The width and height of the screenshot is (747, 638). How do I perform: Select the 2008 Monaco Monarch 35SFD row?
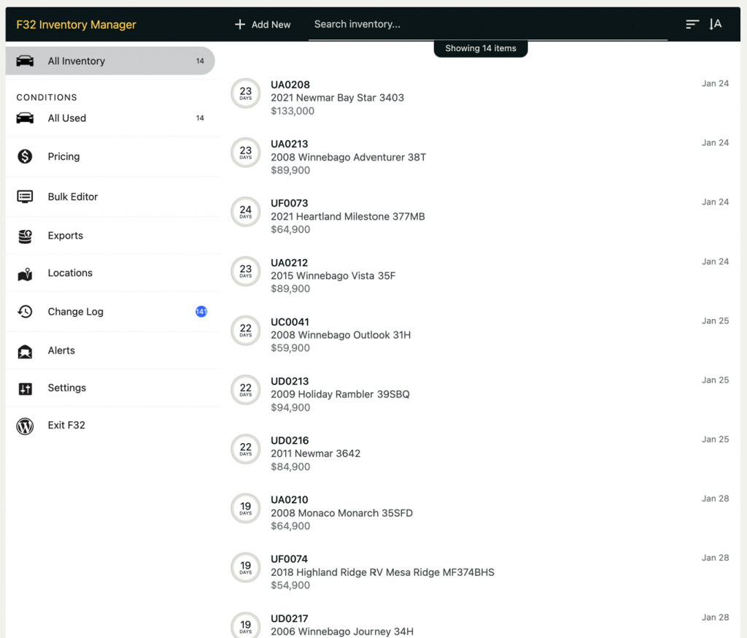(341, 513)
